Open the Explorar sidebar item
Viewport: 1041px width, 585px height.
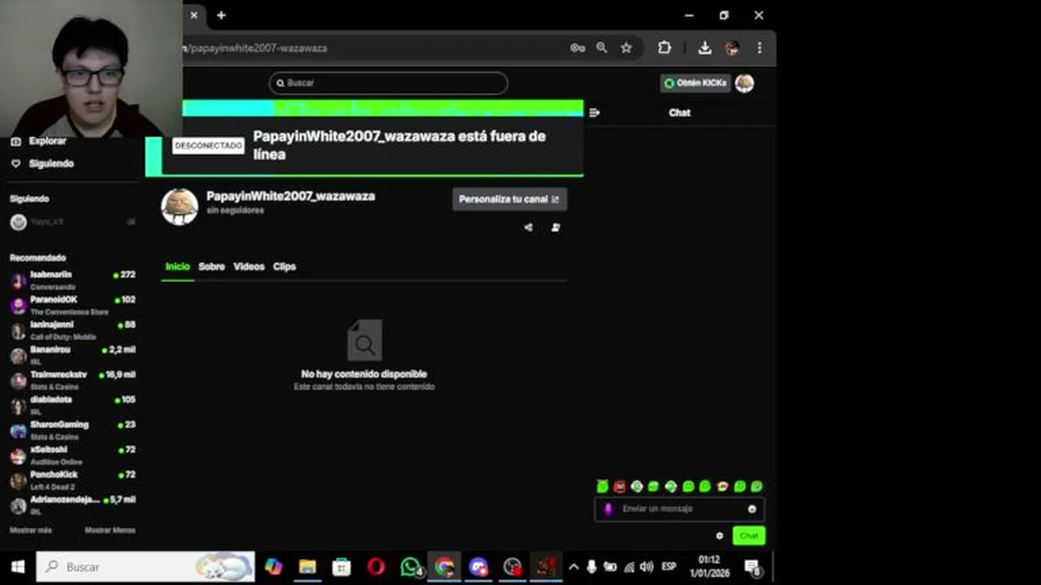pyautogui.click(x=38, y=141)
